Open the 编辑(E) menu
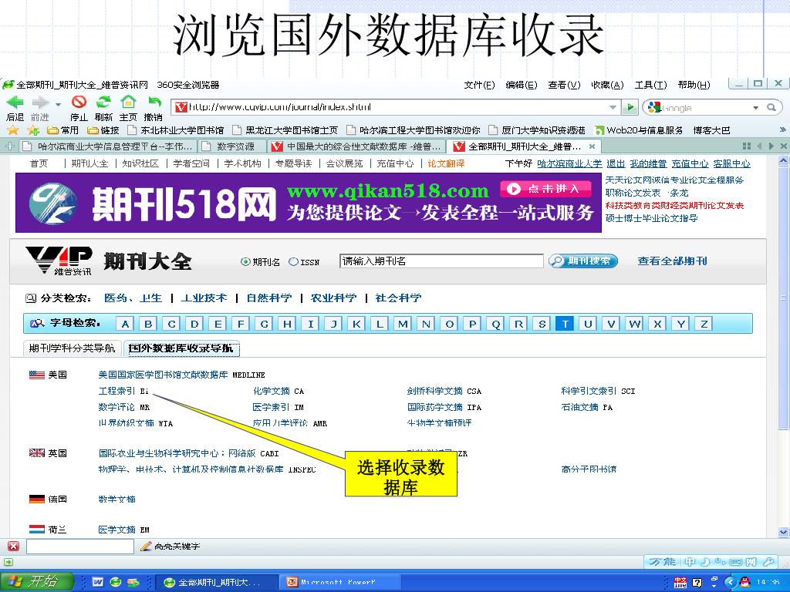Screen dimensions: 790x592 coord(521,85)
